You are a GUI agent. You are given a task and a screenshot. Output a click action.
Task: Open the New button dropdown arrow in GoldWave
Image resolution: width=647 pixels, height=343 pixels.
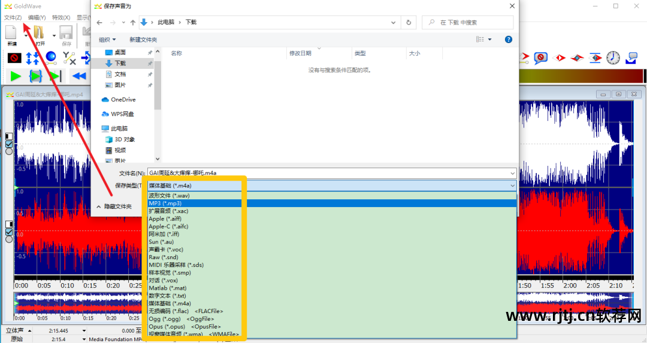tap(26, 35)
